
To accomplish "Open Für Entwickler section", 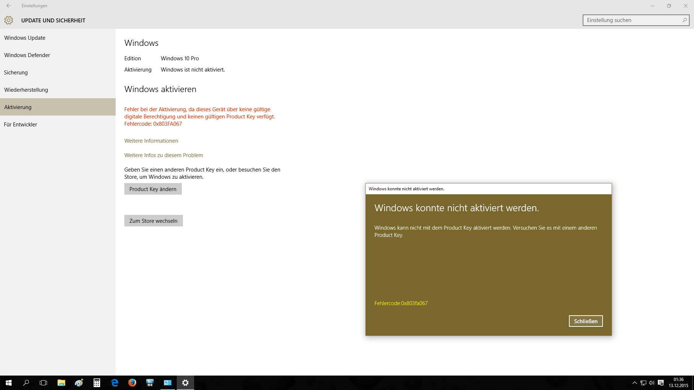I will coord(21,125).
